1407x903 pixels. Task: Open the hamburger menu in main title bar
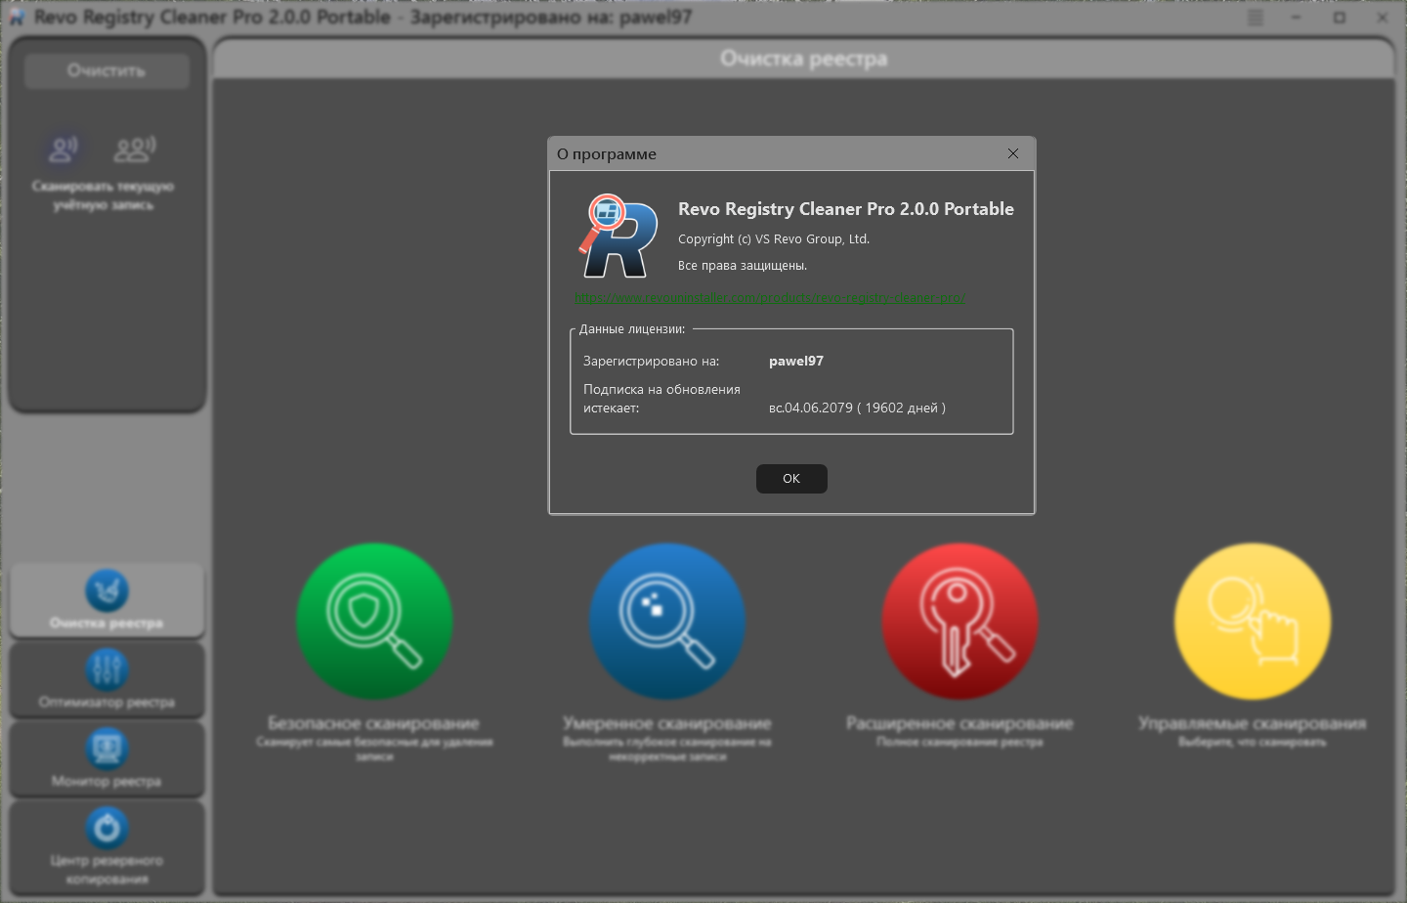(1256, 18)
